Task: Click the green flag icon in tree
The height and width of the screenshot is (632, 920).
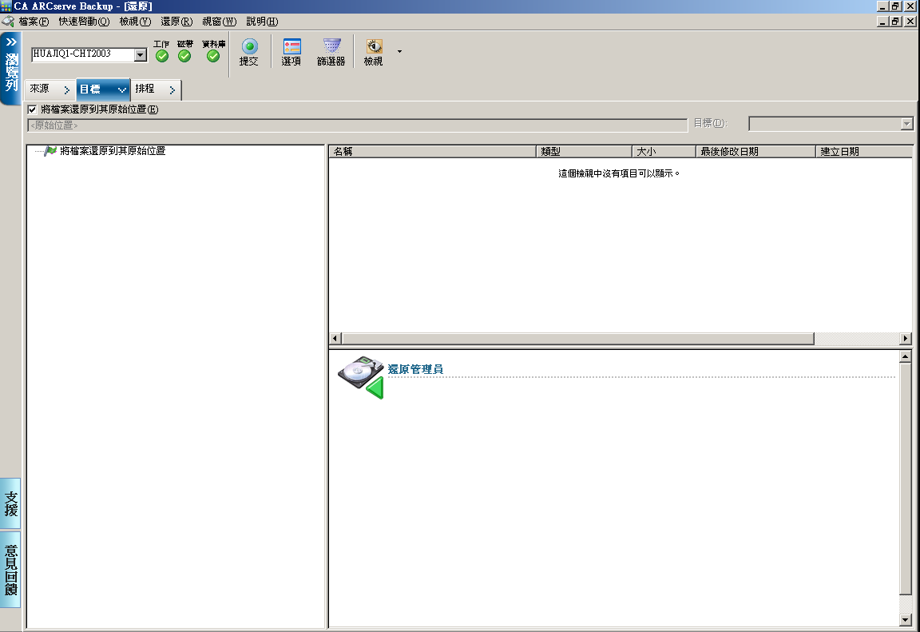Action: [x=50, y=151]
